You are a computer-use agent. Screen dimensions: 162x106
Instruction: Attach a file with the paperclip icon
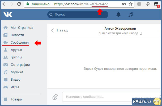click(55, 97)
